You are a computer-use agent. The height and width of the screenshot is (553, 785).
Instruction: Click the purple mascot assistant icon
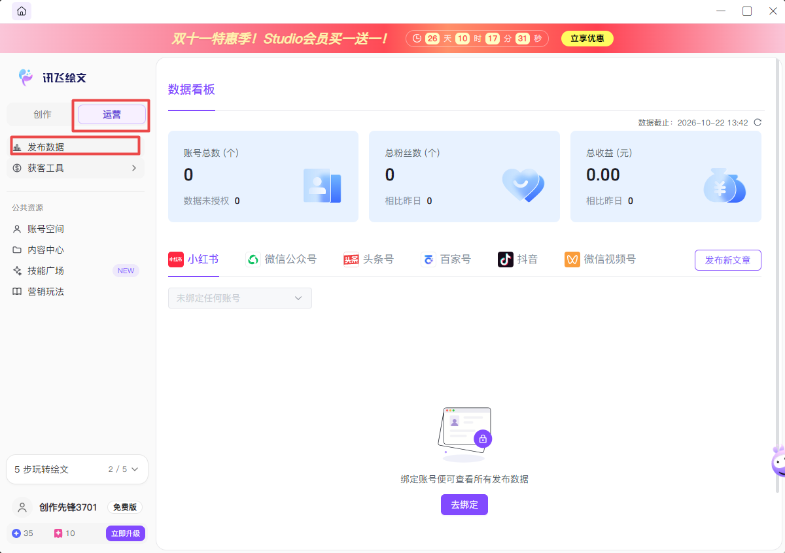(778, 461)
